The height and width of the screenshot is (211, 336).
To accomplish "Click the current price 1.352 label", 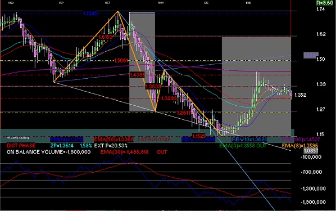I will [x=301, y=95].
